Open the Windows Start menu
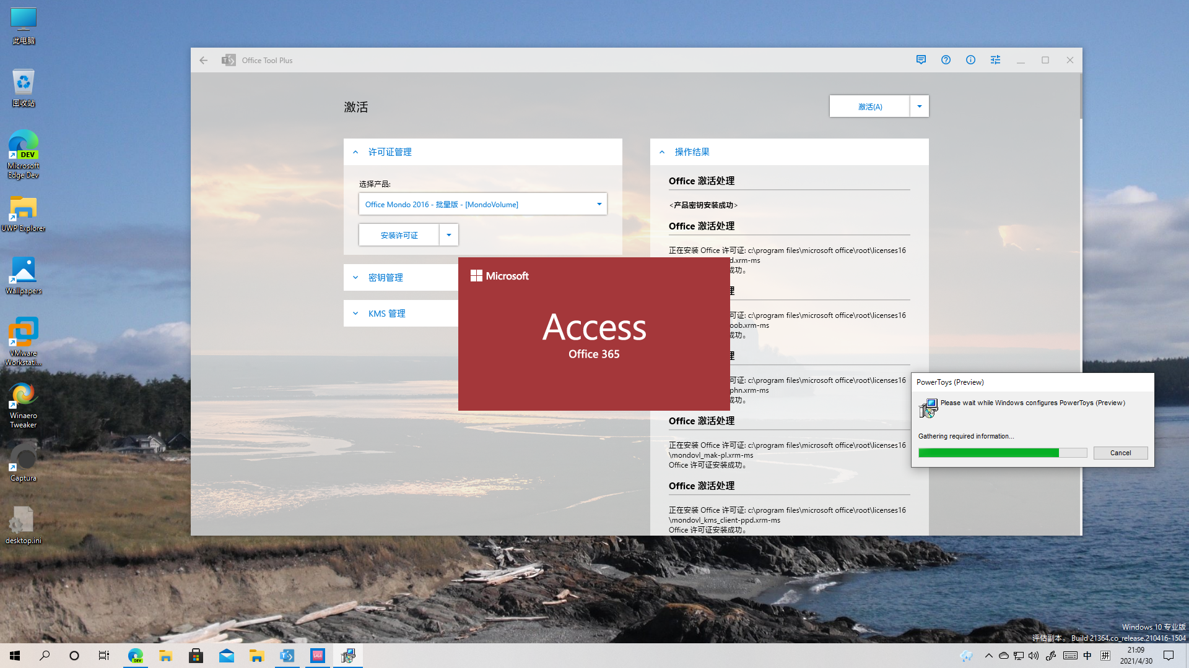Viewport: 1189px width, 668px height. tap(15, 656)
